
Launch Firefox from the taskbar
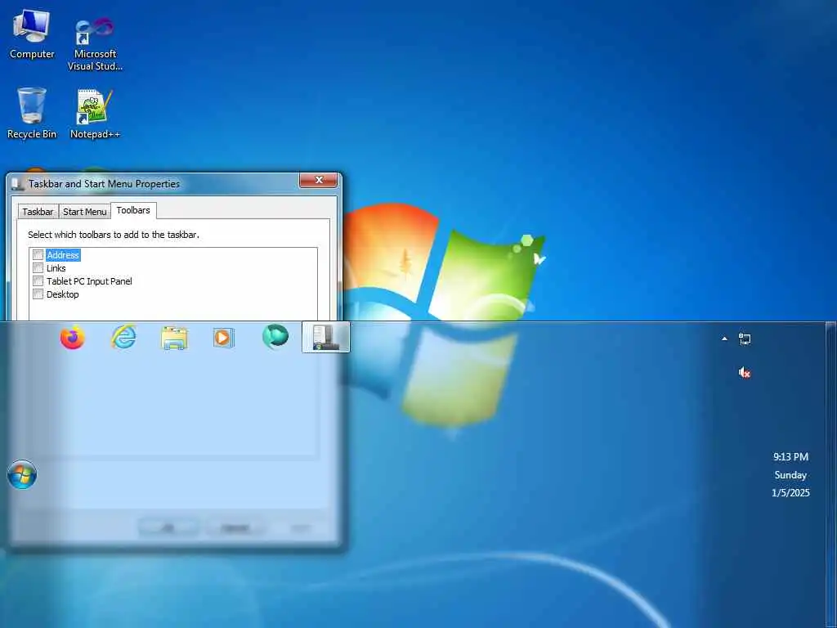(x=73, y=338)
